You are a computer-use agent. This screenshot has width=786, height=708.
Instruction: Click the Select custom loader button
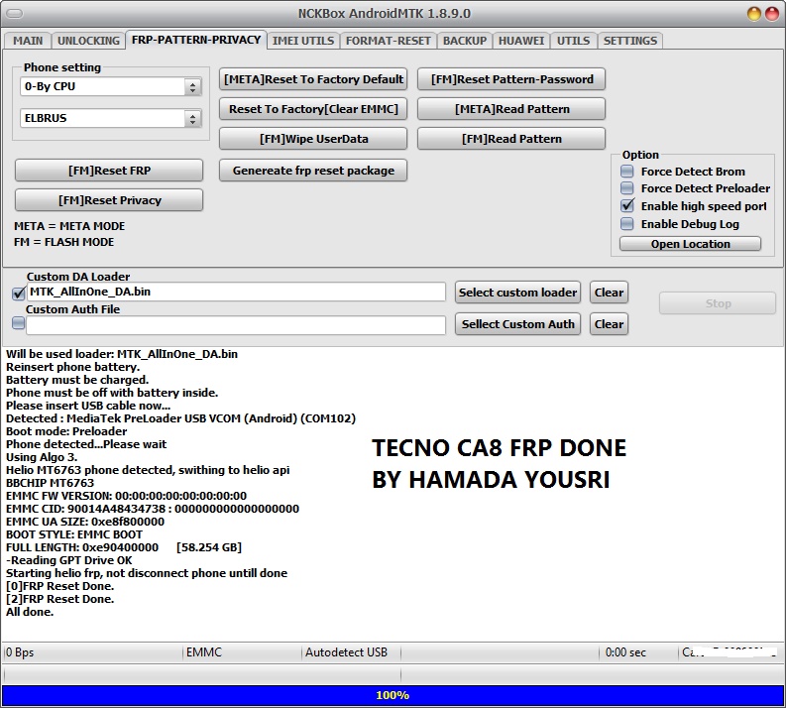tap(517, 293)
